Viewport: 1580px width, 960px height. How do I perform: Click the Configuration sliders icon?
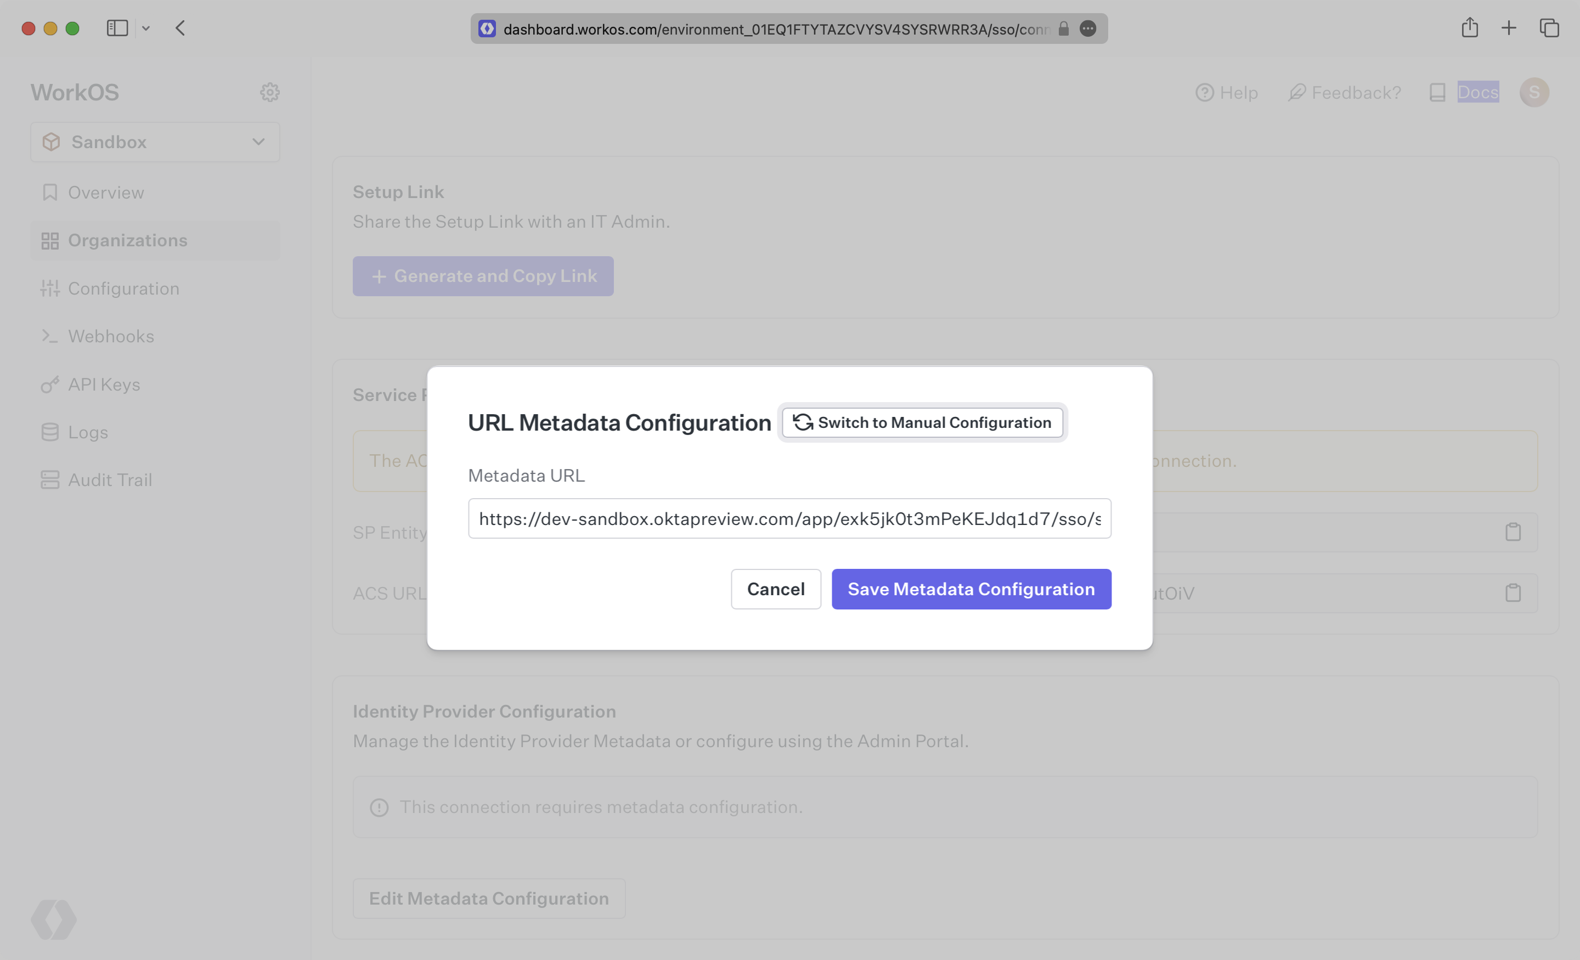coord(50,288)
